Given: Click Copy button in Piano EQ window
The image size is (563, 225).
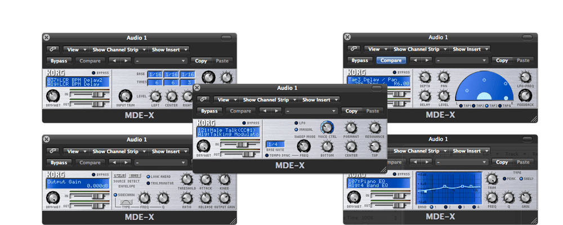Looking at the screenshot, I should [502, 162].
